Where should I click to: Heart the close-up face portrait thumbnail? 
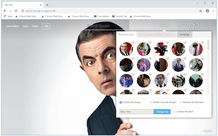point(168,74)
